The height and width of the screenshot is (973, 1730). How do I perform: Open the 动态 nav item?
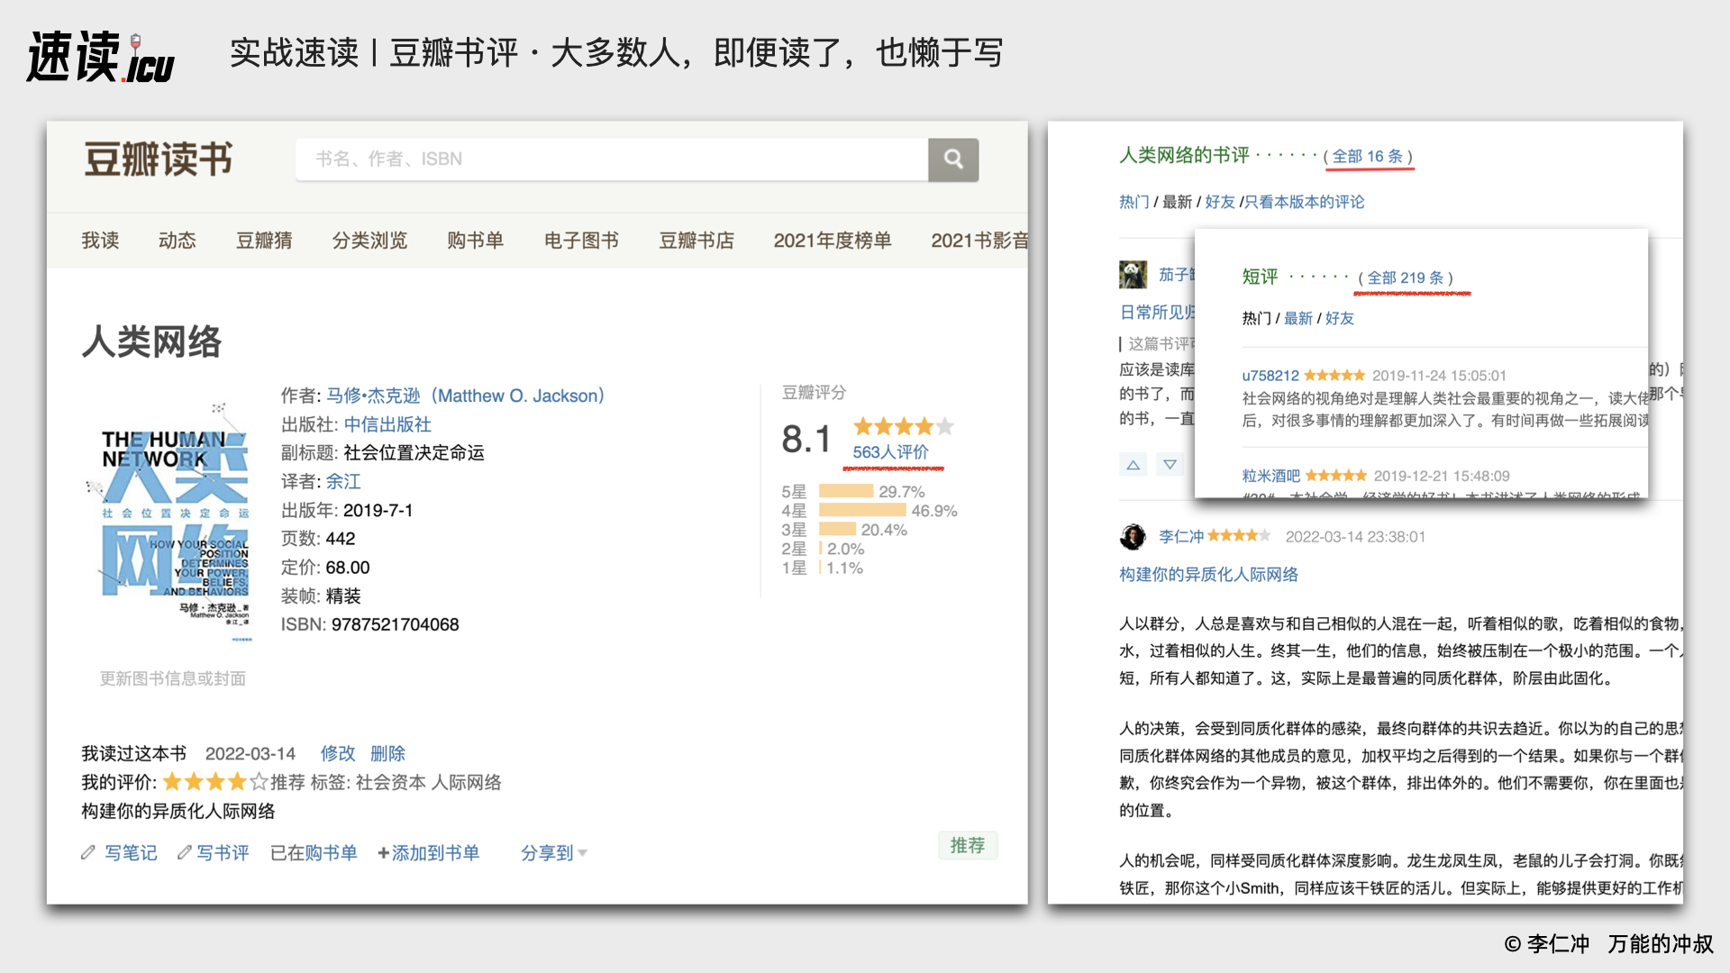click(x=177, y=241)
